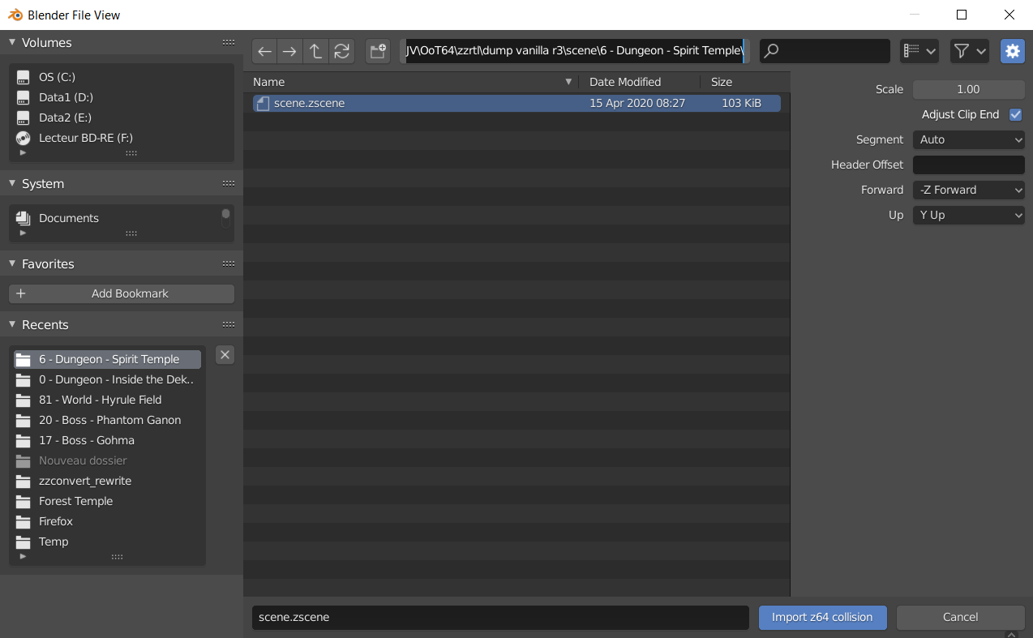Maximize the Blender File View window
Image resolution: width=1033 pixels, height=638 pixels.
(x=962, y=15)
